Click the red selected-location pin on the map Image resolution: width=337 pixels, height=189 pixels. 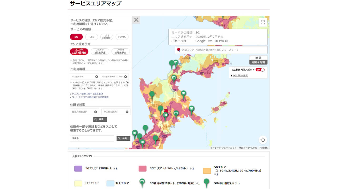166,111
